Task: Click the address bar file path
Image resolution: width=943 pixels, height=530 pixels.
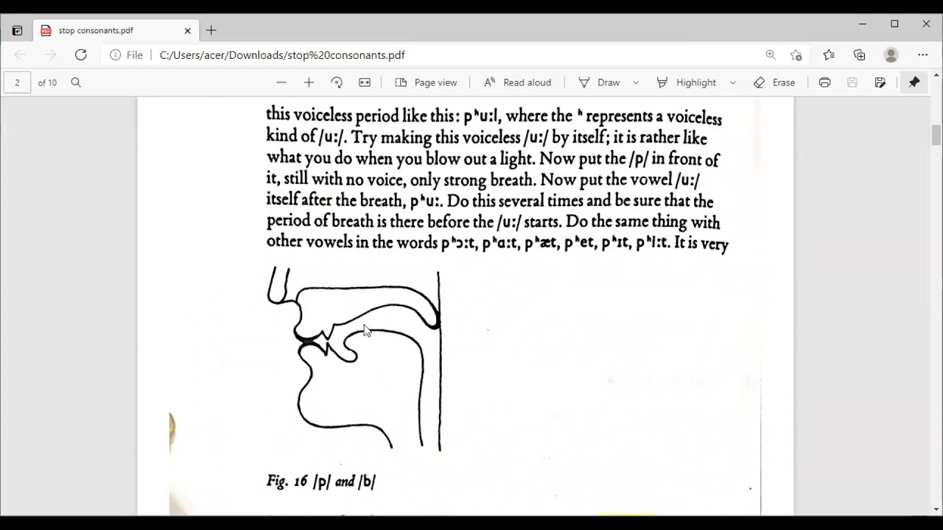Action: coord(282,55)
